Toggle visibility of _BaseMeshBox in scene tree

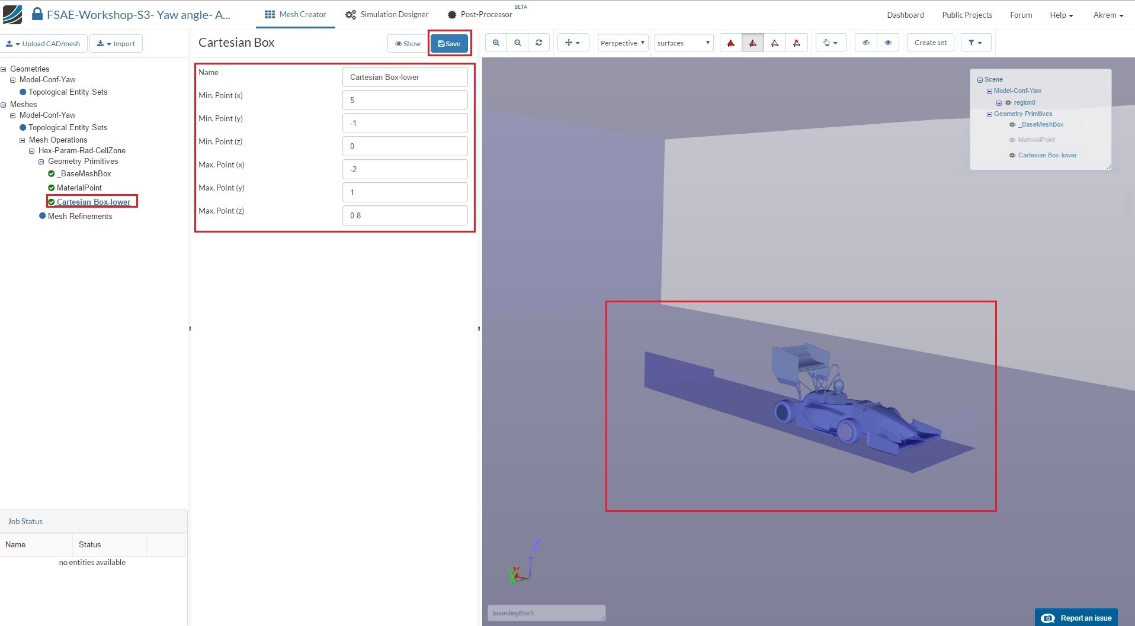click(x=1012, y=125)
